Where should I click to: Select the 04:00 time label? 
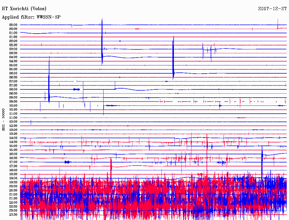point(13,57)
